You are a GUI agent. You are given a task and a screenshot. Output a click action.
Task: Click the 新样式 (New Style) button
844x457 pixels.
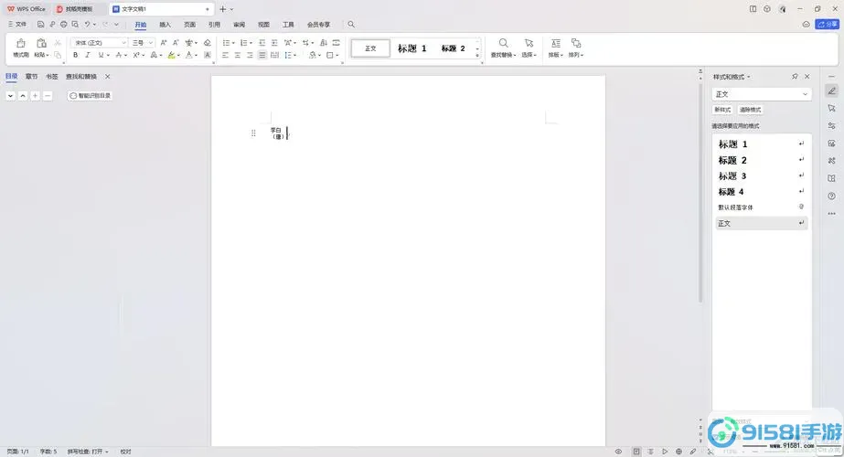(722, 110)
